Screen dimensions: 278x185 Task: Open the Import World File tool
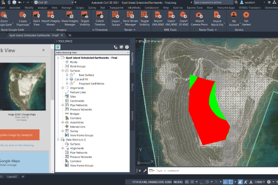(x=217, y=15)
